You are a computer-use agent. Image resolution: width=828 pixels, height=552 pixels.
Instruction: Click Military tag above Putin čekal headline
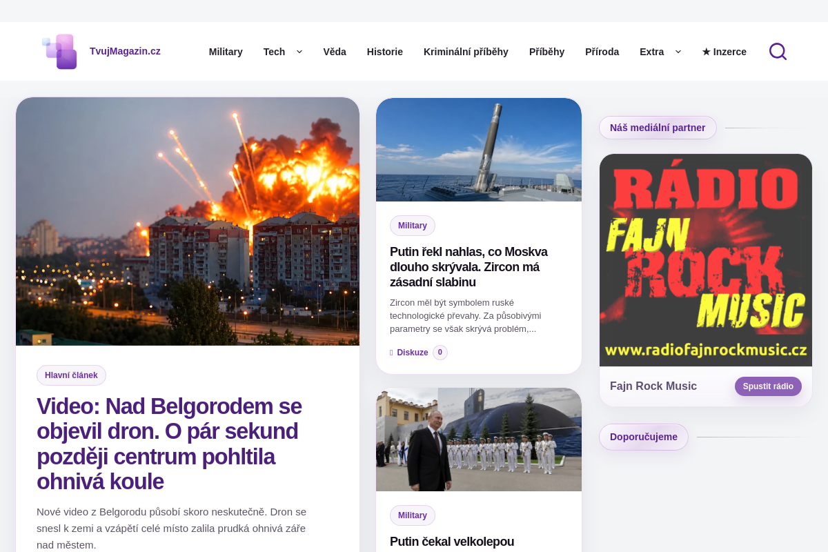tap(413, 515)
